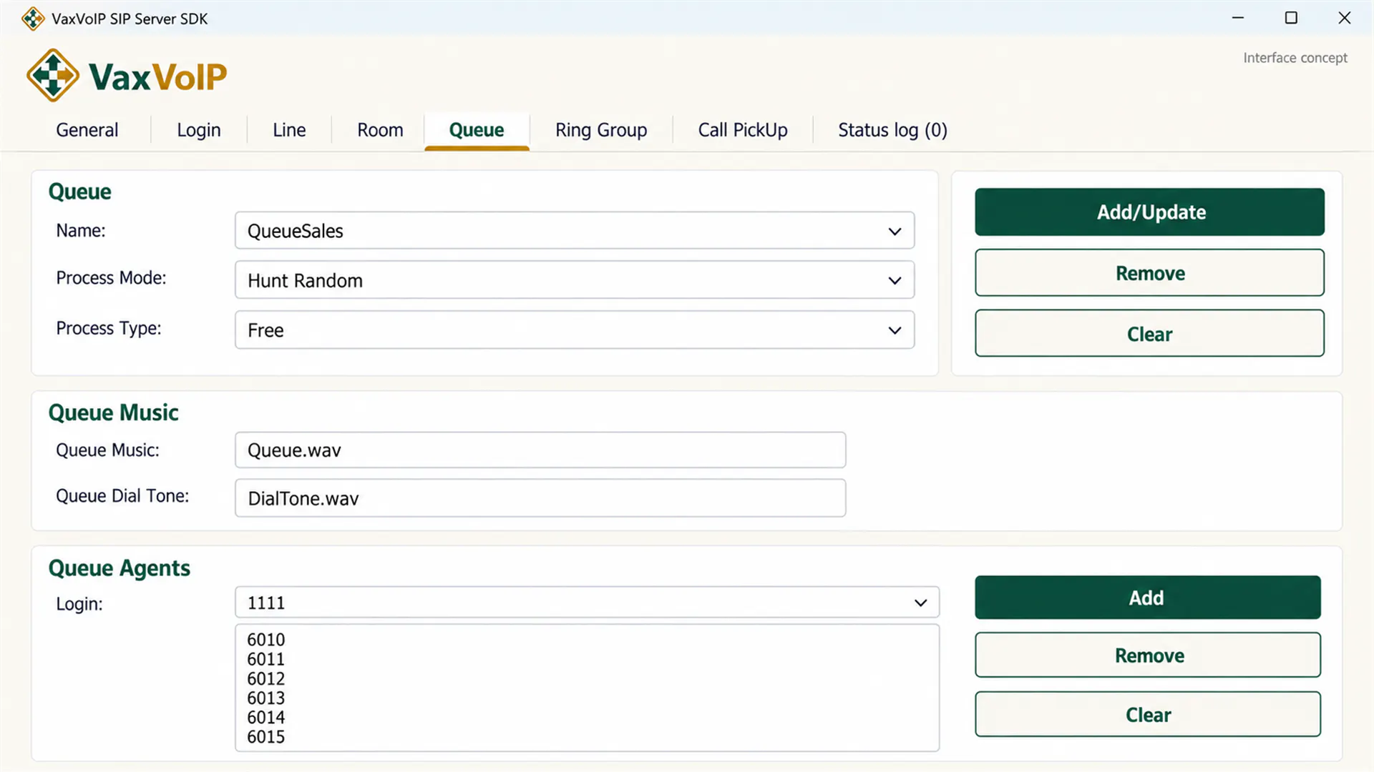Focus the Queue Dial Tone field
The image size is (1374, 772).
540,498
